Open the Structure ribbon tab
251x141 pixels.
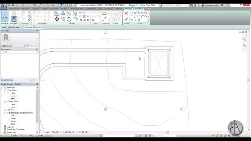(x=26, y=9)
